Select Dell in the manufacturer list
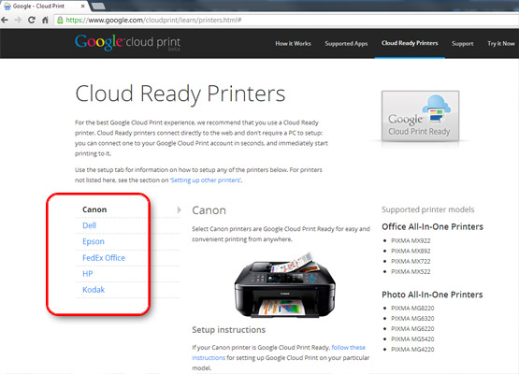Image resolution: width=519 pixels, height=374 pixels. coord(89,225)
